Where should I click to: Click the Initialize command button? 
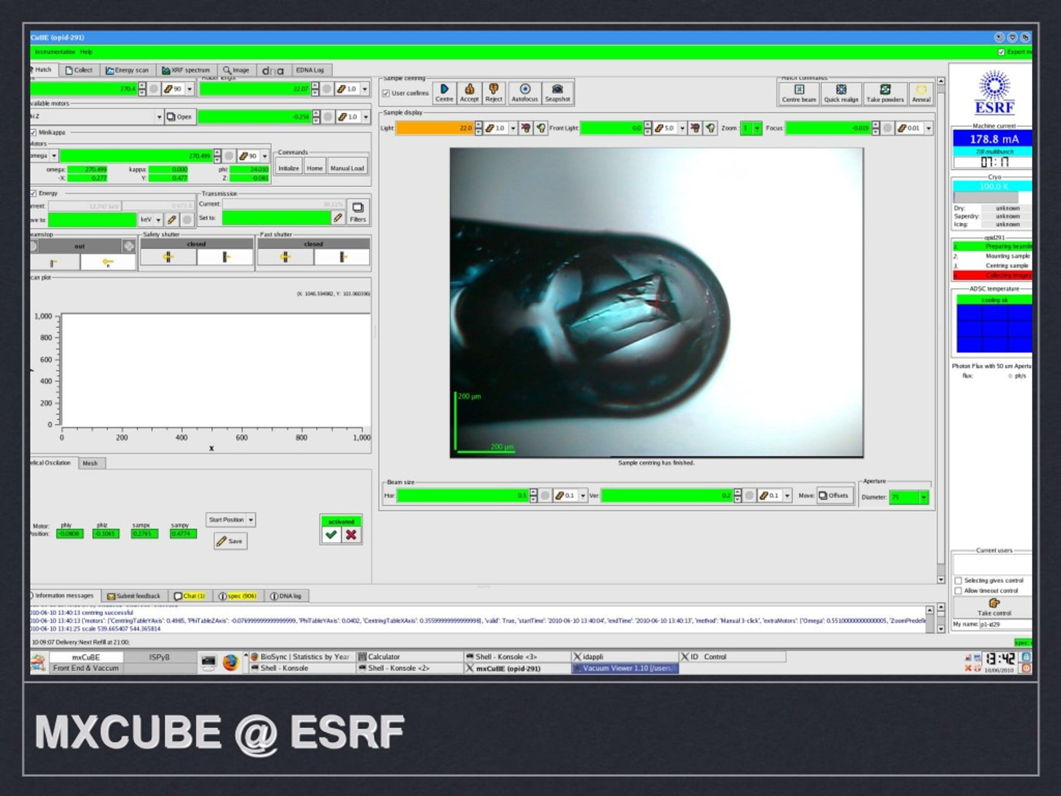[288, 168]
